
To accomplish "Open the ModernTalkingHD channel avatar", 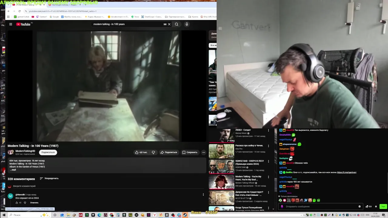I will click(x=11, y=152).
